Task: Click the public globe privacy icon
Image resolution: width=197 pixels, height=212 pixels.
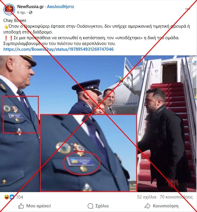Action: (31, 12)
